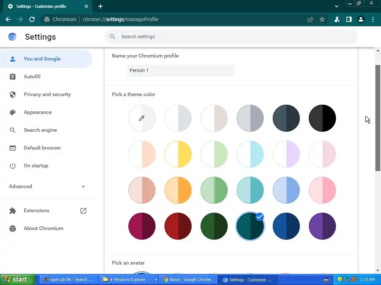This screenshot has height=285, width=381.
Task: Click the magnifier icon in search settings
Action: [112, 37]
